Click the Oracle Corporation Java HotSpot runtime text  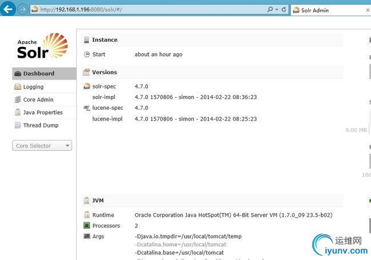point(234,215)
